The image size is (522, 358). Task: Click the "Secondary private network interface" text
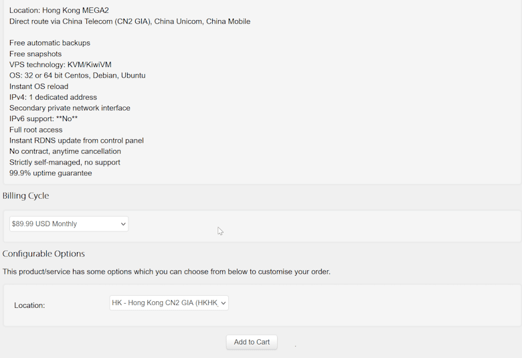click(70, 108)
